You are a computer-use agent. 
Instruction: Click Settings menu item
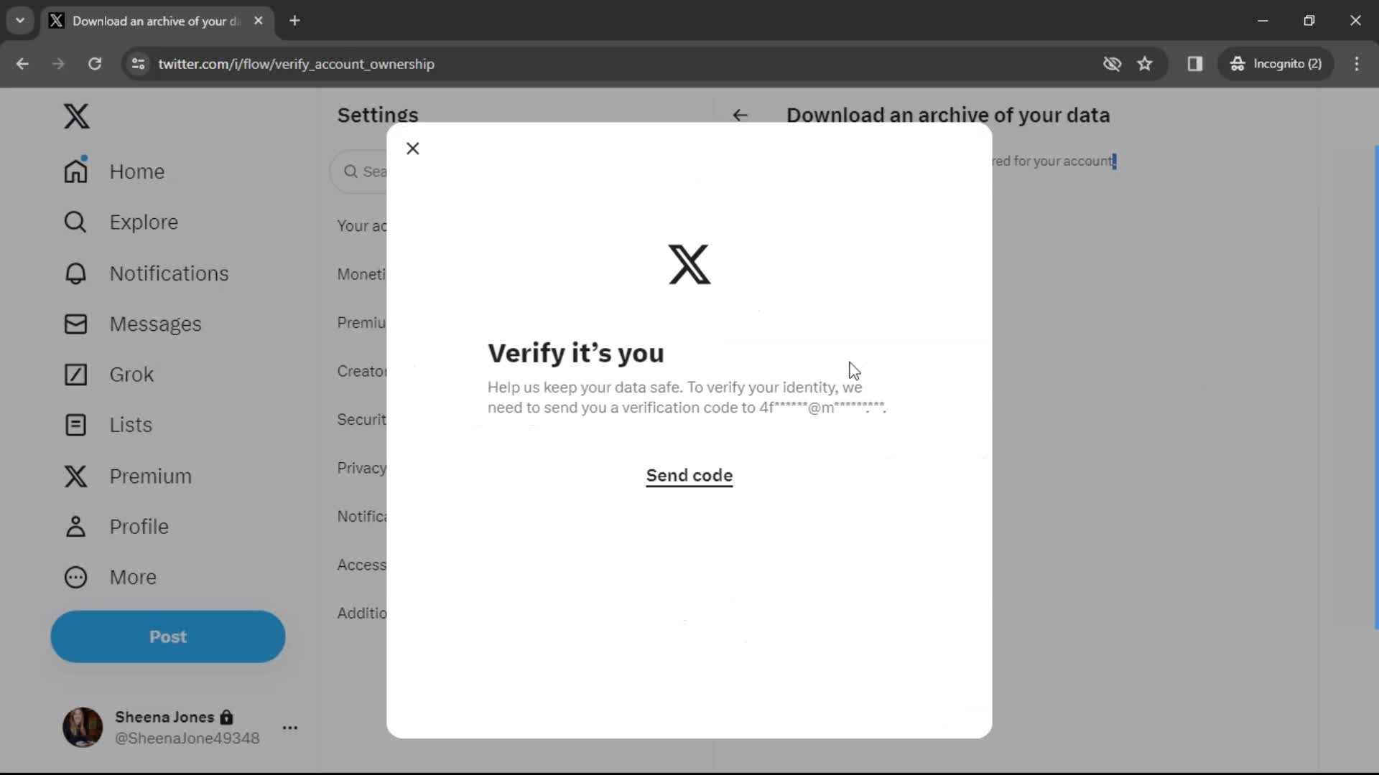click(x=378, y=116)
